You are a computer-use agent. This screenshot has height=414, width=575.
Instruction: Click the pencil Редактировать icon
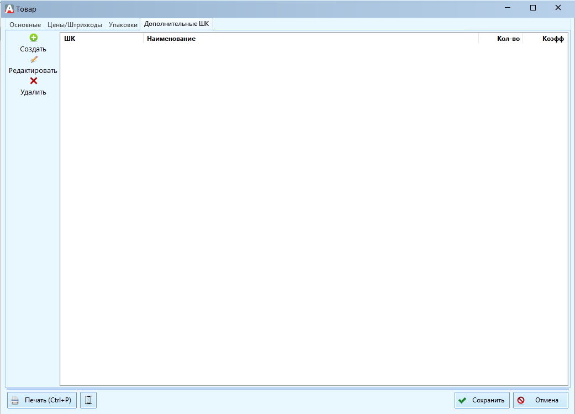[34, 59]
